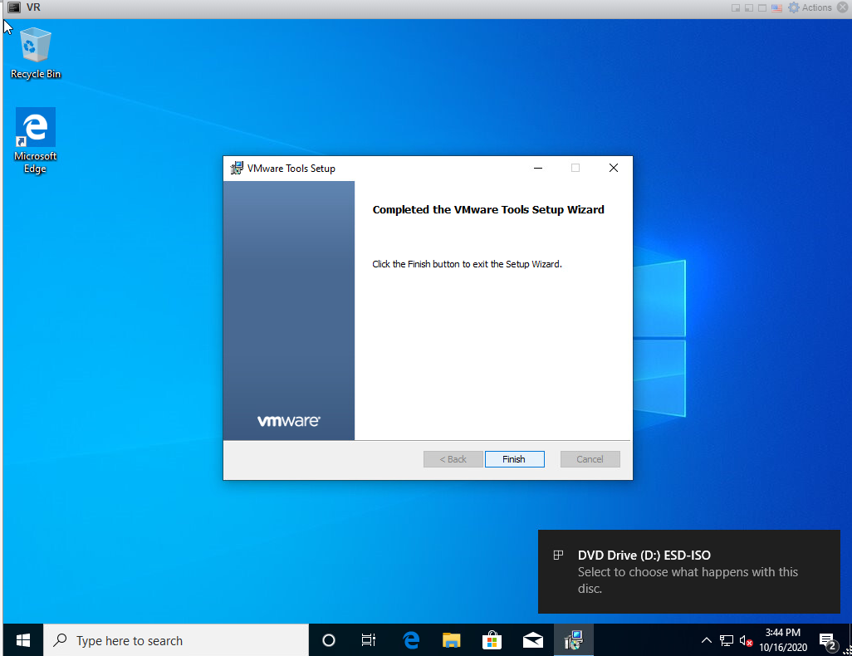This screenshot has height=656, width=852.
Task: Click the full-window console view icon
Action: 762,7
